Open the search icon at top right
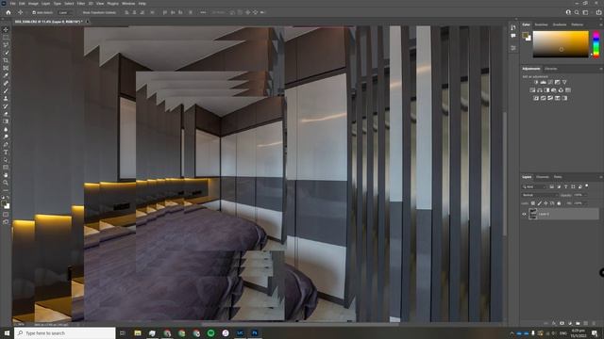 tap(577, 12)
